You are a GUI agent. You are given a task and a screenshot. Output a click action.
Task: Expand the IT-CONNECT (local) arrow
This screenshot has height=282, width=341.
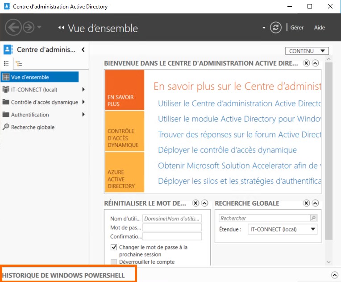(x=83, y=89)
